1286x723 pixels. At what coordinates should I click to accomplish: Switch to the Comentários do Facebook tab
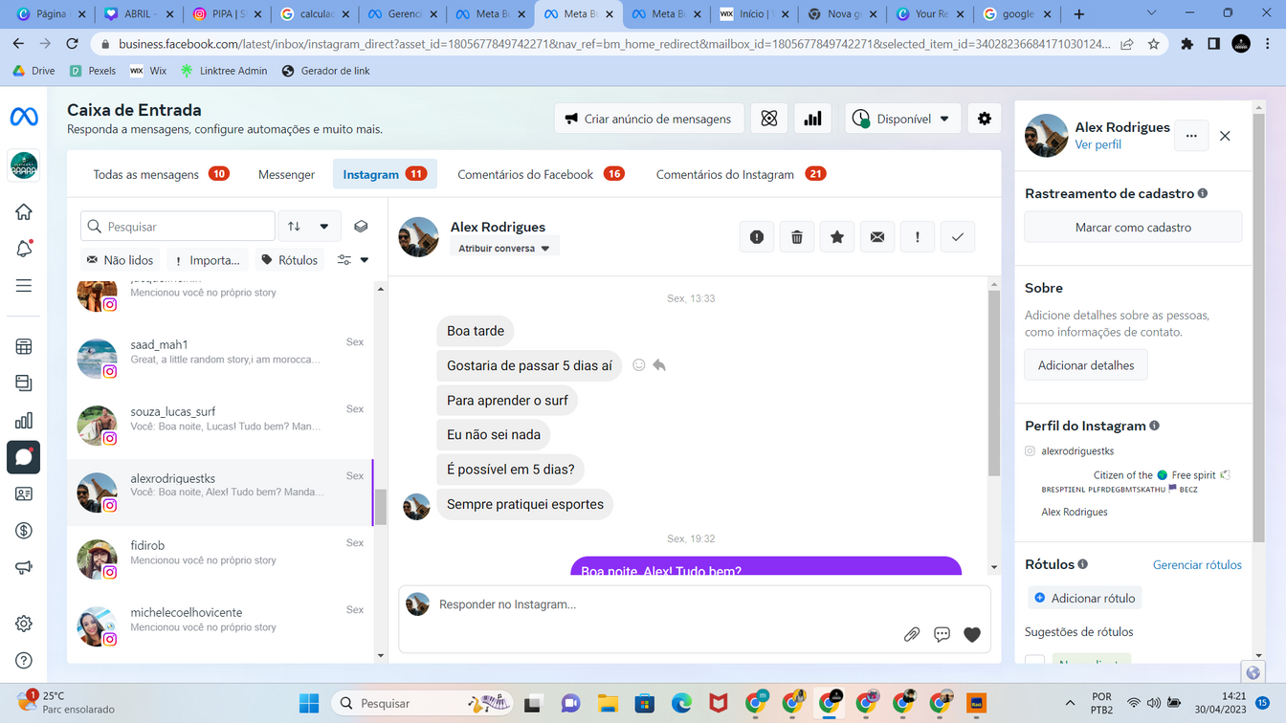click(541, 174)
